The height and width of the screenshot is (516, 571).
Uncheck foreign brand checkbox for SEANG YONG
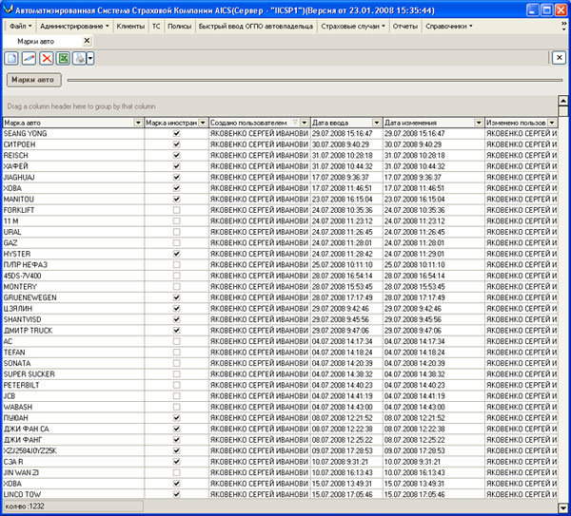click(176, 134)
